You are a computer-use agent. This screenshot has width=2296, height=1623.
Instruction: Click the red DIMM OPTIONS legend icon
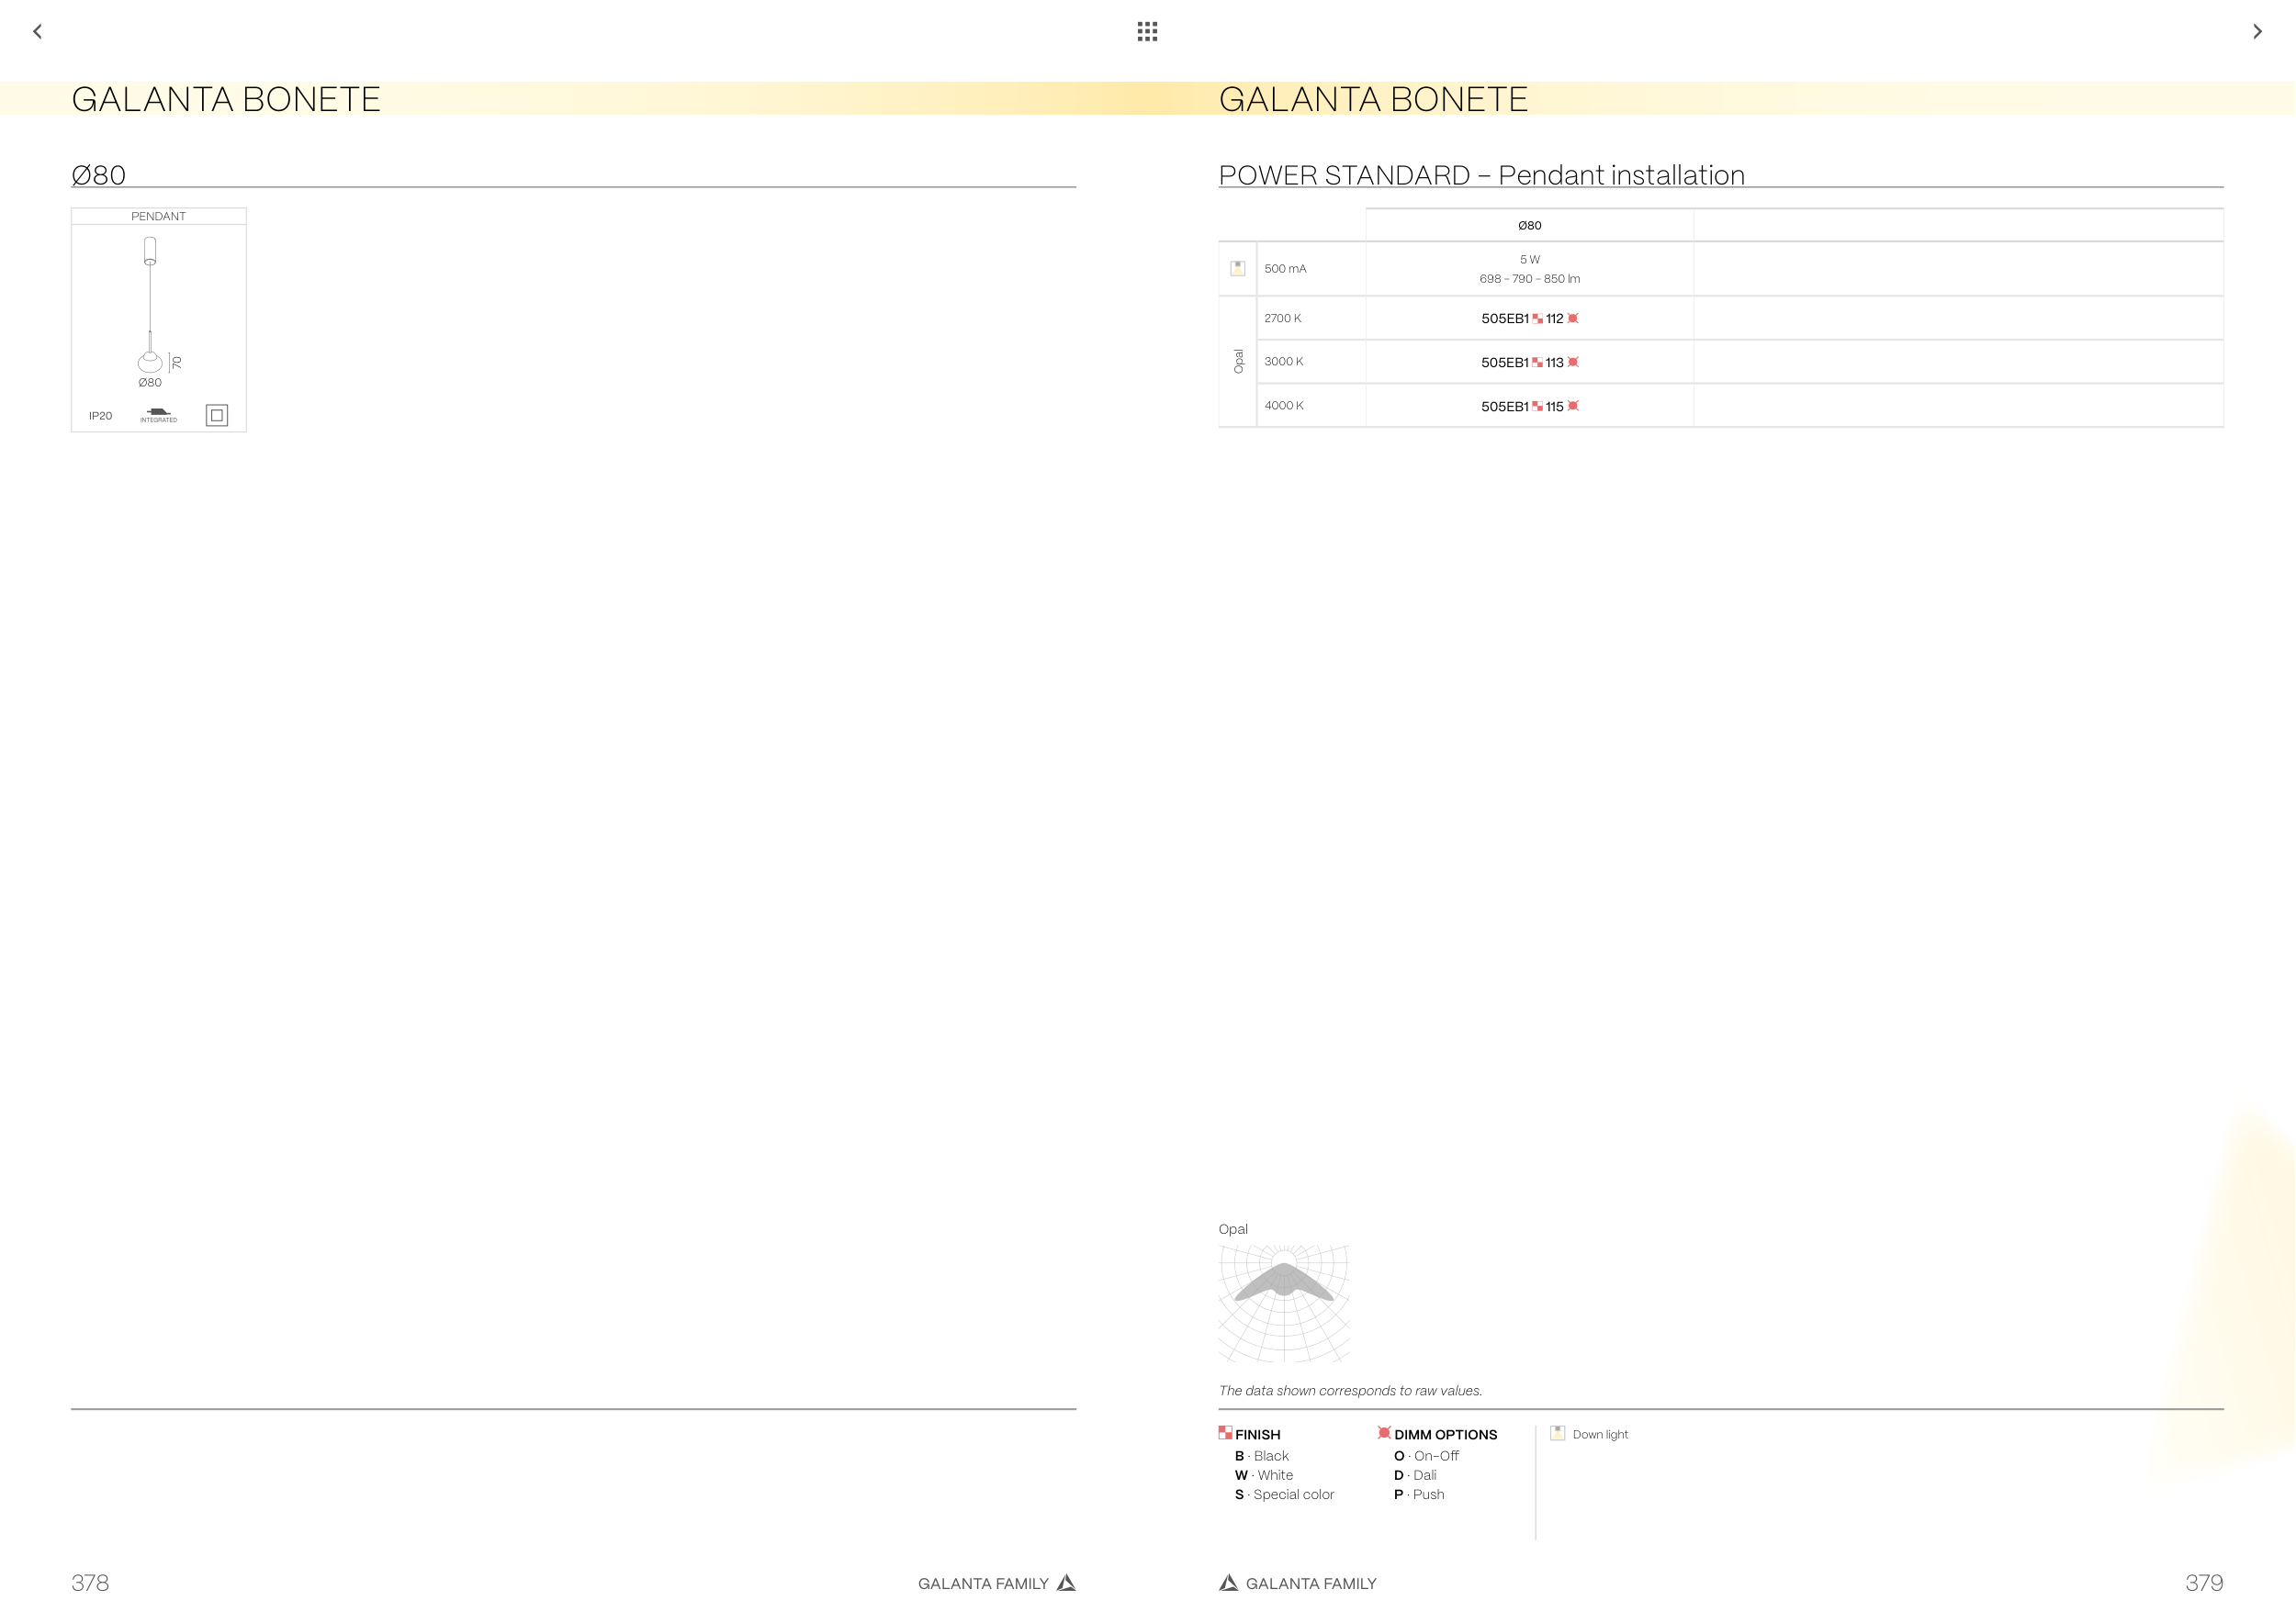[x=1384, y=1432]
